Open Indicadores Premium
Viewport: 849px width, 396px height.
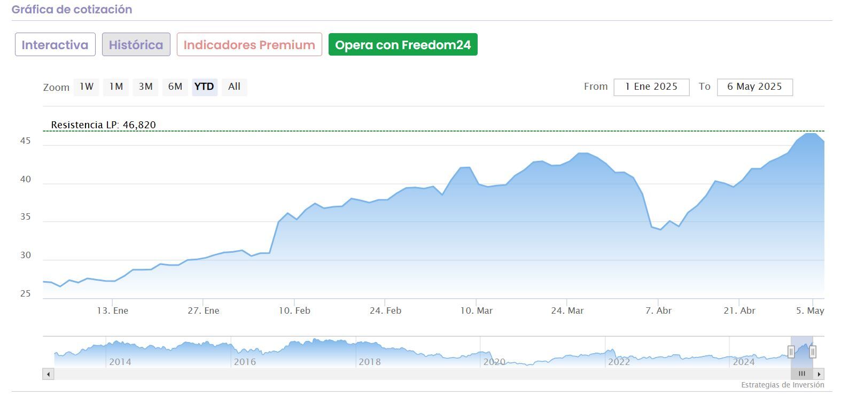point(249,45)
